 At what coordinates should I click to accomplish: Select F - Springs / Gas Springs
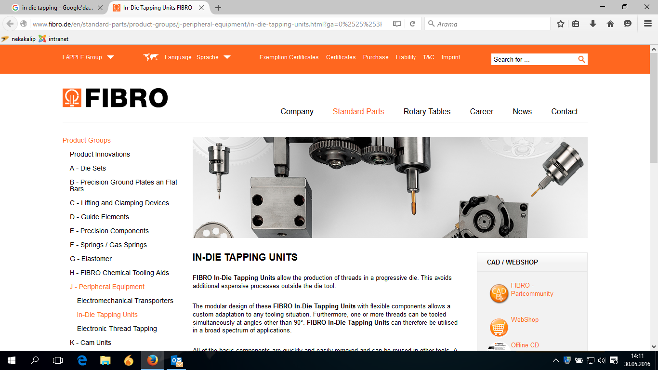point(108,245)
